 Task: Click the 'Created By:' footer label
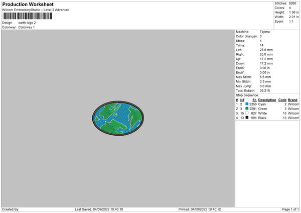[11, 209]
